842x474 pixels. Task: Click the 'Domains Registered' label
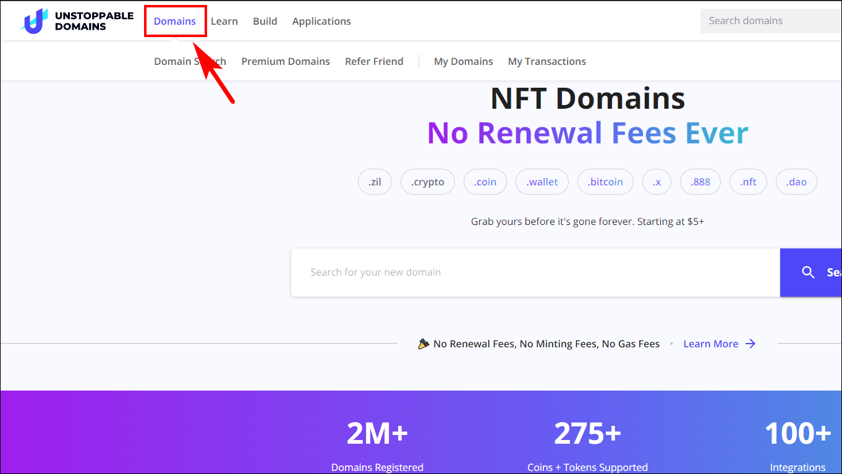coord(377,467)
